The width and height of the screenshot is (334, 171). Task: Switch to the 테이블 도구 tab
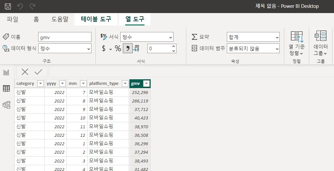click(x=96, y=19)
